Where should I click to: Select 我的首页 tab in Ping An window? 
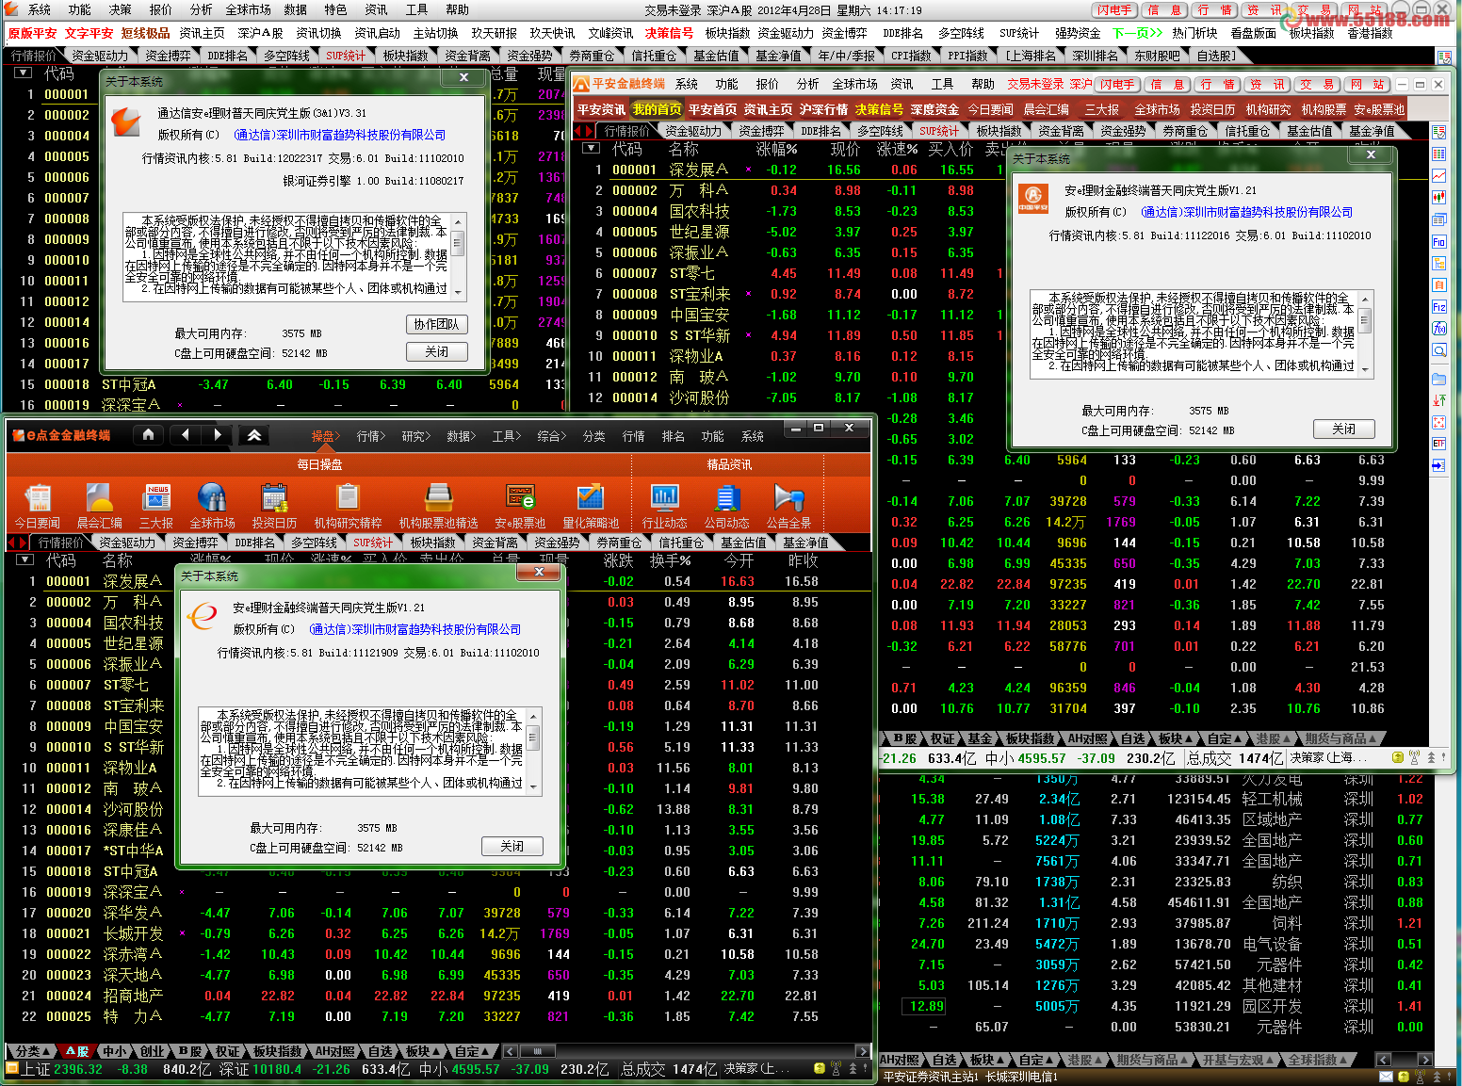tap(658, 109)
